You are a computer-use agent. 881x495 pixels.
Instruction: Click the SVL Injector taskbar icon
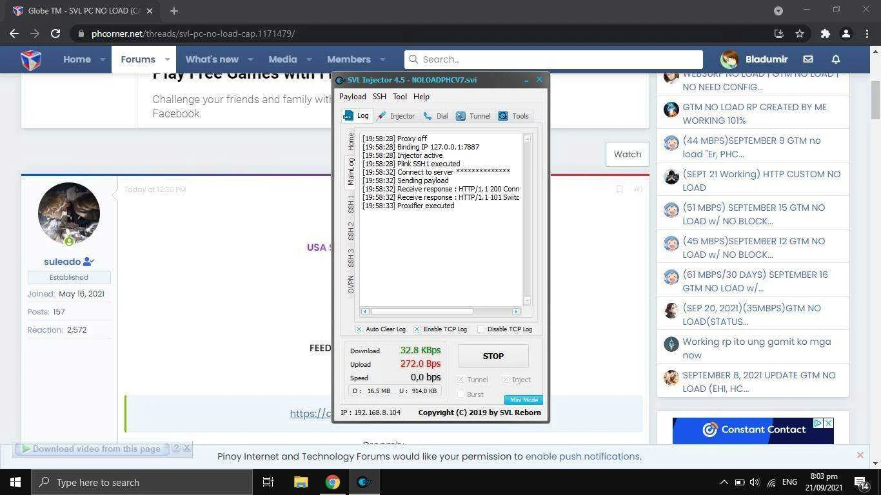click(364, 482)
